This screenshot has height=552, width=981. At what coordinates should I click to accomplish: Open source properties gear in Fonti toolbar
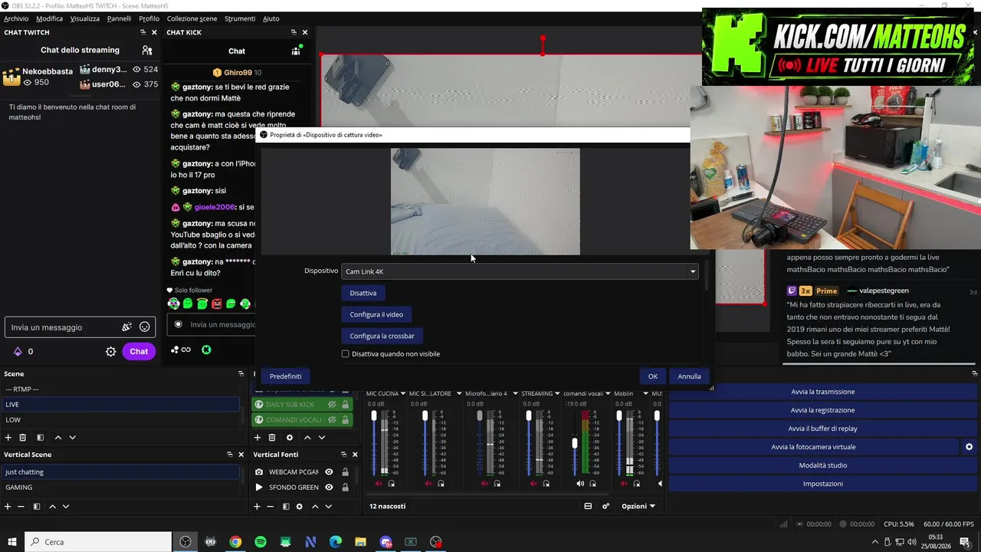pos(290,438)
